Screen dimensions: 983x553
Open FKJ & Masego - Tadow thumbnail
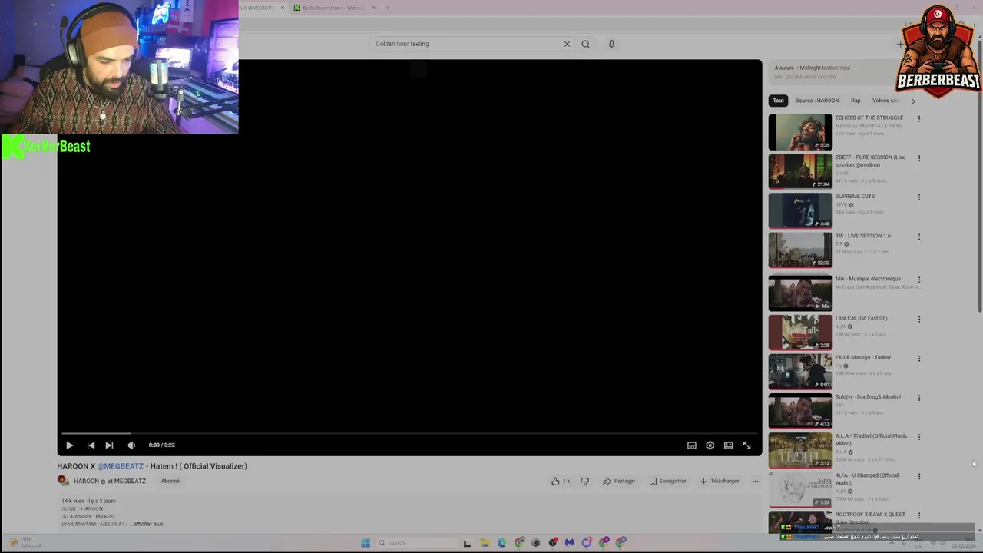point(800,371)
